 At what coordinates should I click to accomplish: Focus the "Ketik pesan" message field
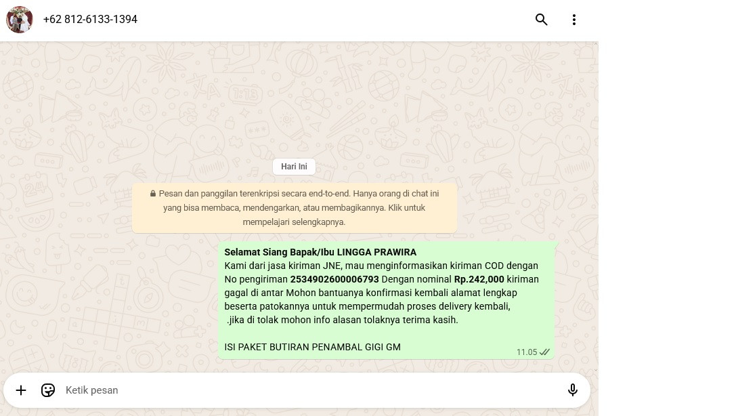tap(310, 390)
